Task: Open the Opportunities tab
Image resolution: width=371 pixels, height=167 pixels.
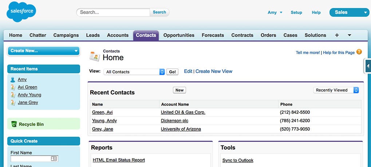Action: (179, 35)
